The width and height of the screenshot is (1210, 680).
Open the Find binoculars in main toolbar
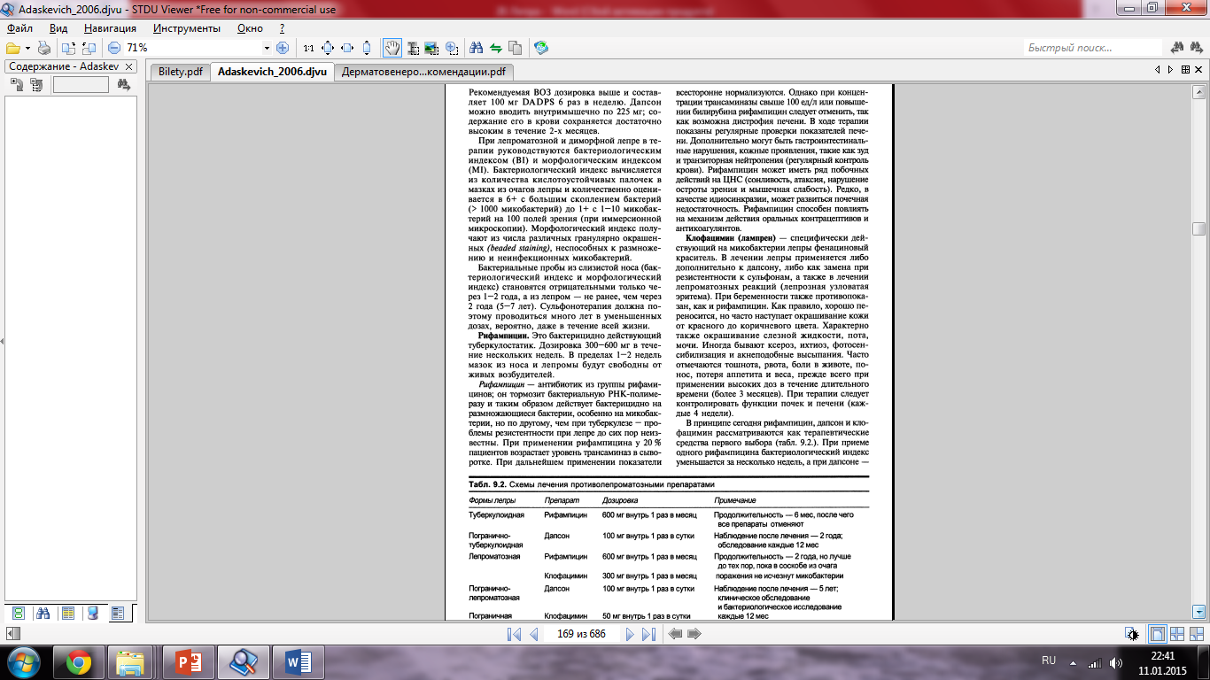[477, 48]
